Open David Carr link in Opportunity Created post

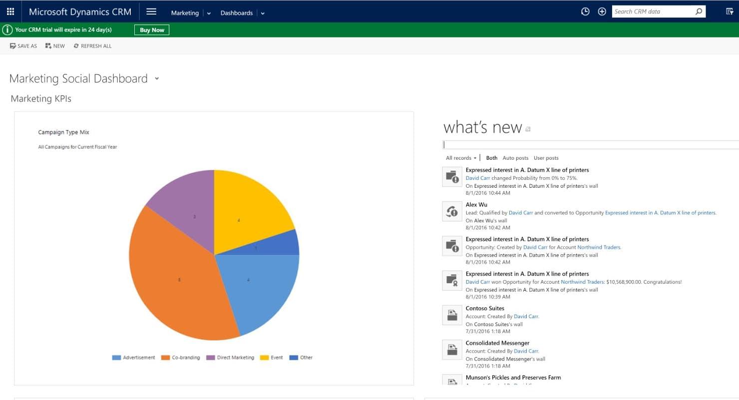coord(535,247)
